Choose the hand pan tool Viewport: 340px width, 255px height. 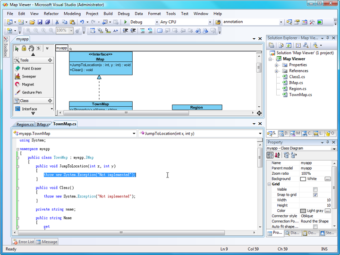click(31, 48)
